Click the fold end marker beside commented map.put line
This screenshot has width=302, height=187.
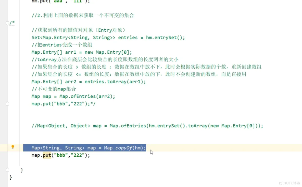coord(7,104)
